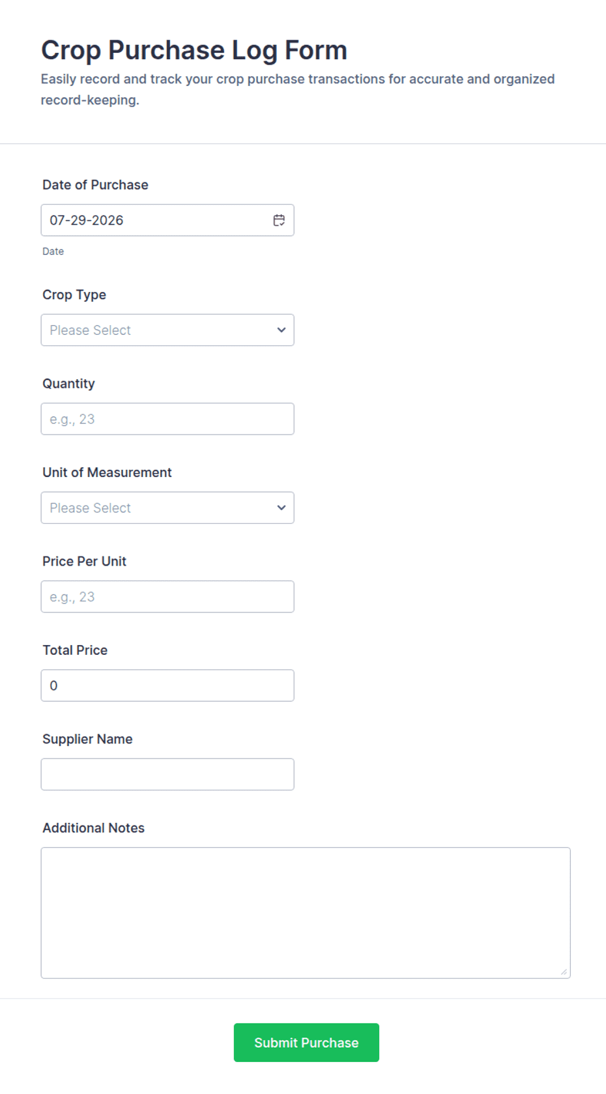Screen dimensions: 606x1094
Task: Focus the Quantity input field
Action: [x=167, y=419]
